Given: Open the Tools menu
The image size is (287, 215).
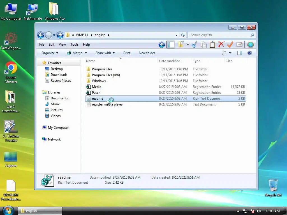Looking at the screenshot, I should 74,45.
